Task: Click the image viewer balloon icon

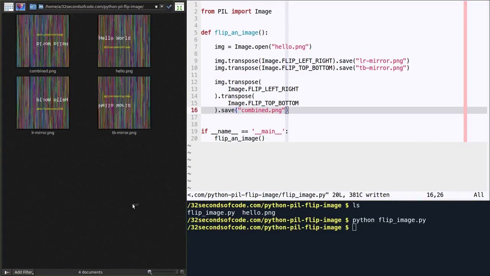Action: point(20,7)
